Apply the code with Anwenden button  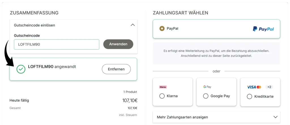tap(118, 44)
